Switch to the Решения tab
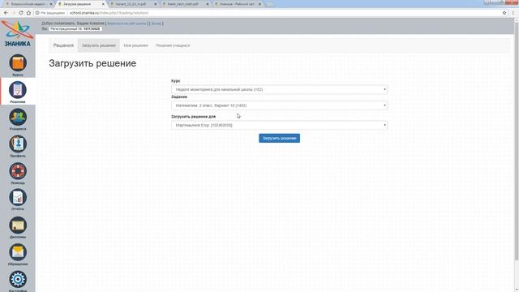 [x=63, y=45]
